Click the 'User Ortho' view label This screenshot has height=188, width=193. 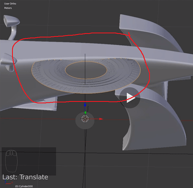[10, 4]
